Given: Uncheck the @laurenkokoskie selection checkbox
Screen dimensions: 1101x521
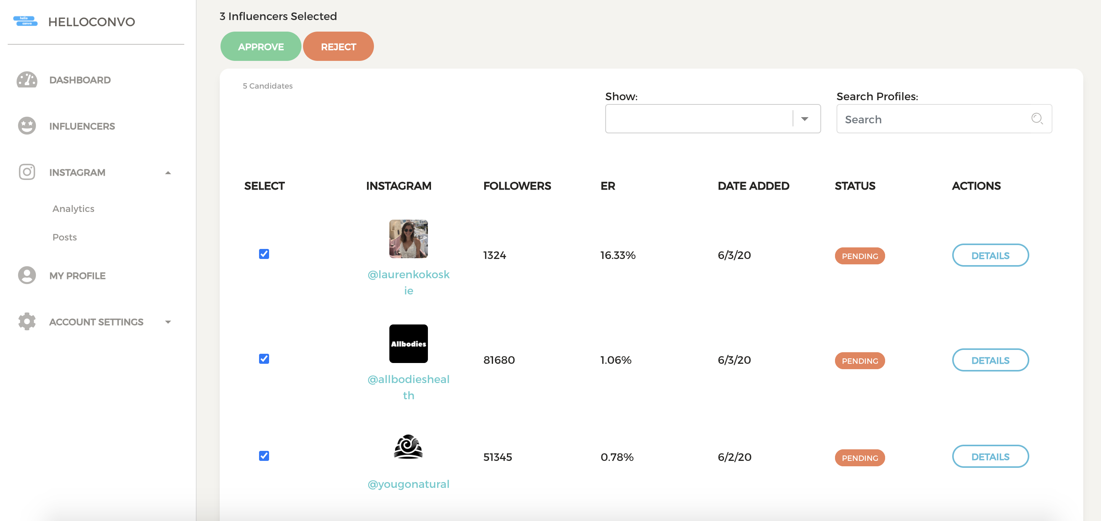Looking at the screenshot, I should click(x=264, y=254).
